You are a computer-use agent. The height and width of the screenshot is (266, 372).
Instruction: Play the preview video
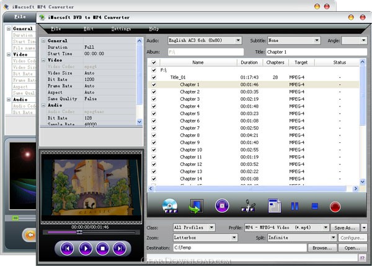[x=85, y=248]
